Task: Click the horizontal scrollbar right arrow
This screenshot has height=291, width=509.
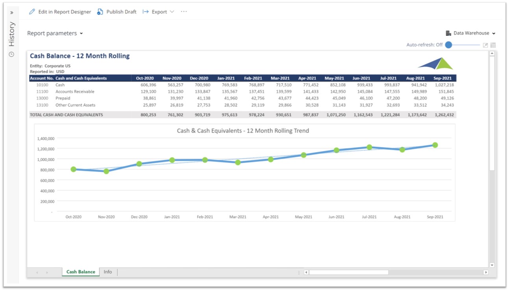Action: (486, 272)
